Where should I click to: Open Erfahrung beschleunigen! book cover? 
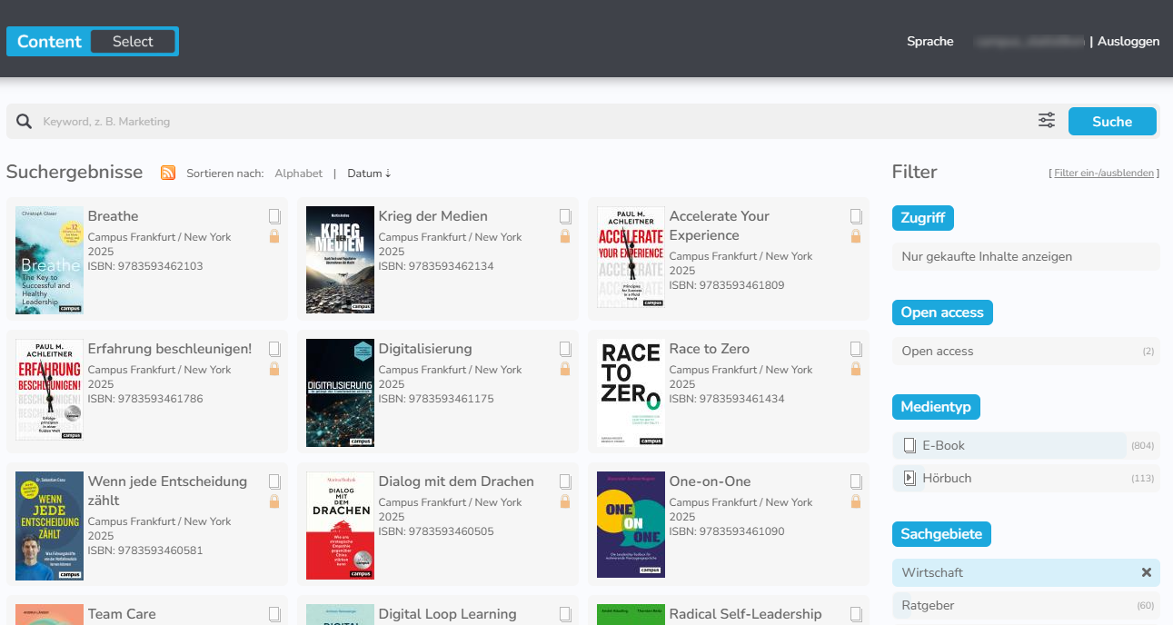click(49, 389)
